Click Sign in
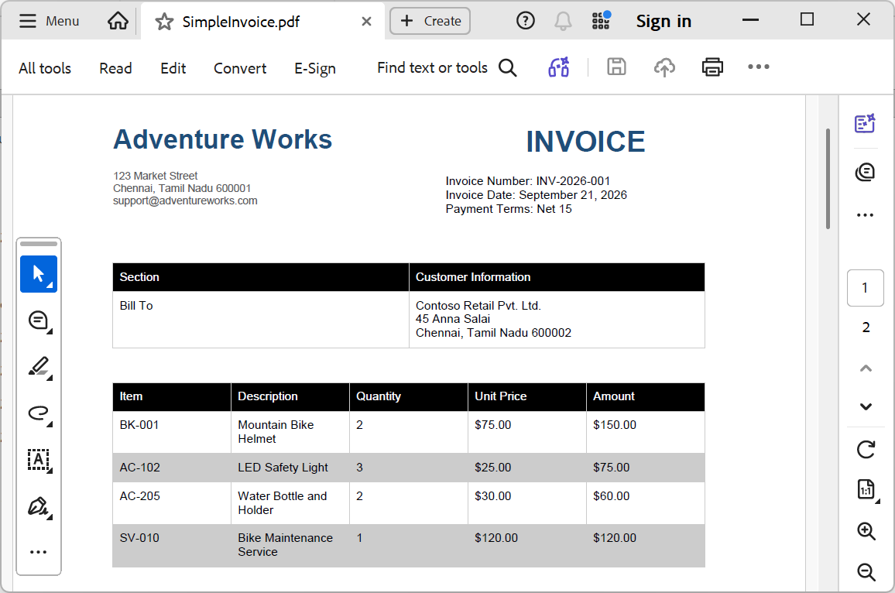Image resolution: width=895 pixels, height=593 pixels. coord(664,21)
